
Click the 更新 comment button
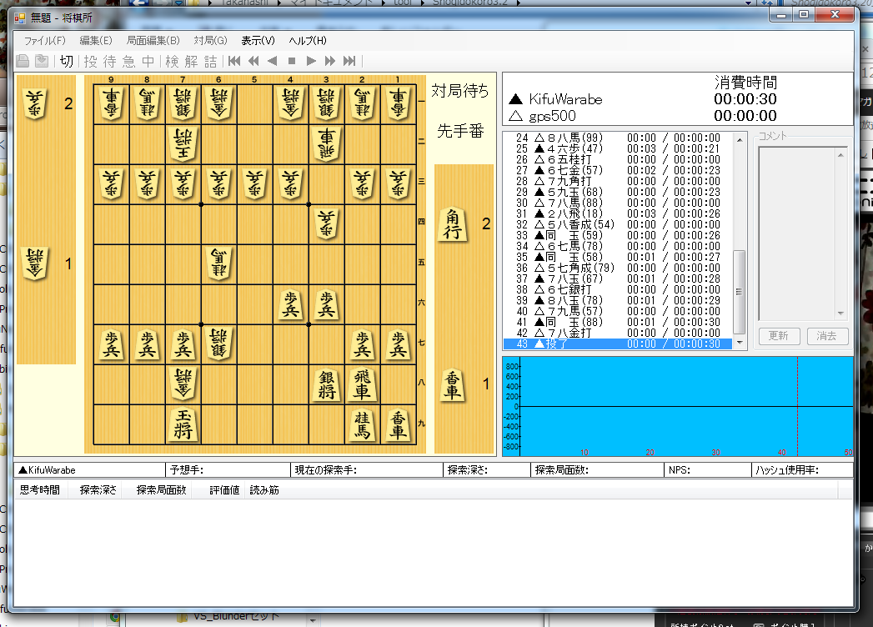779,336
